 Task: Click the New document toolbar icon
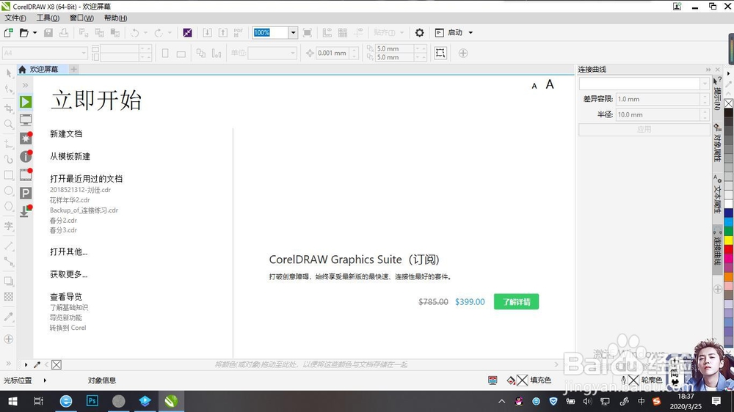point(8,33)
